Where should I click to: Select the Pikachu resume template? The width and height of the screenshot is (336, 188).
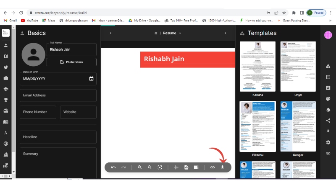(257, 126)
